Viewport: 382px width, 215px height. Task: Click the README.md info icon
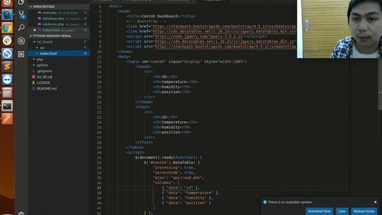33,88
